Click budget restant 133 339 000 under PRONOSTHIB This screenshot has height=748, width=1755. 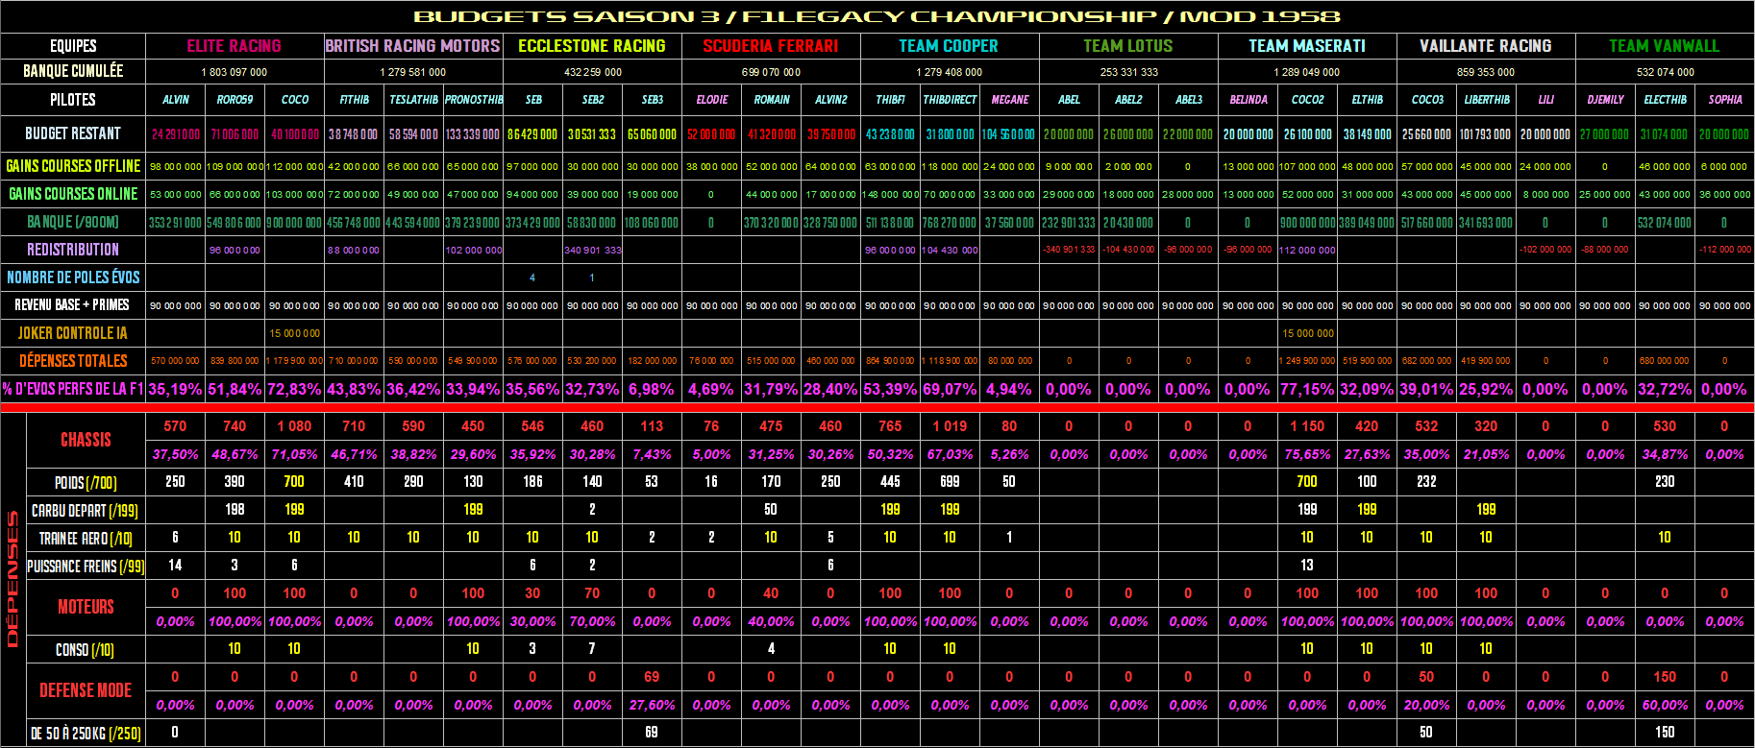(x=473, y=134)
